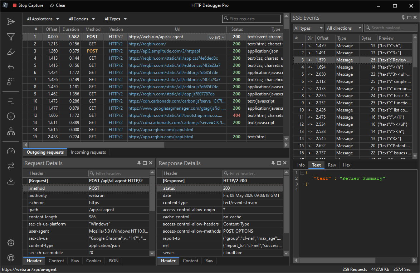Switch SSE viewer to Raw tab
The image size is (420, 273).
[332, 165]
